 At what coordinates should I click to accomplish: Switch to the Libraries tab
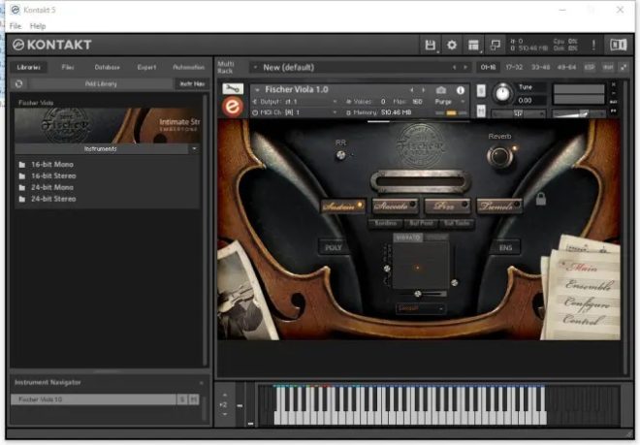coord(28,67)
